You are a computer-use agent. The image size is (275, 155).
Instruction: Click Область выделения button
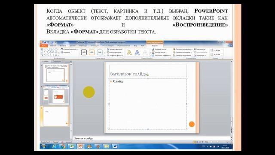tap(182, 56)
